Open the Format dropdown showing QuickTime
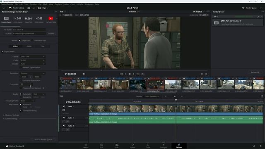Viewport: 265px width, 149px height. (x=32, y=57)
